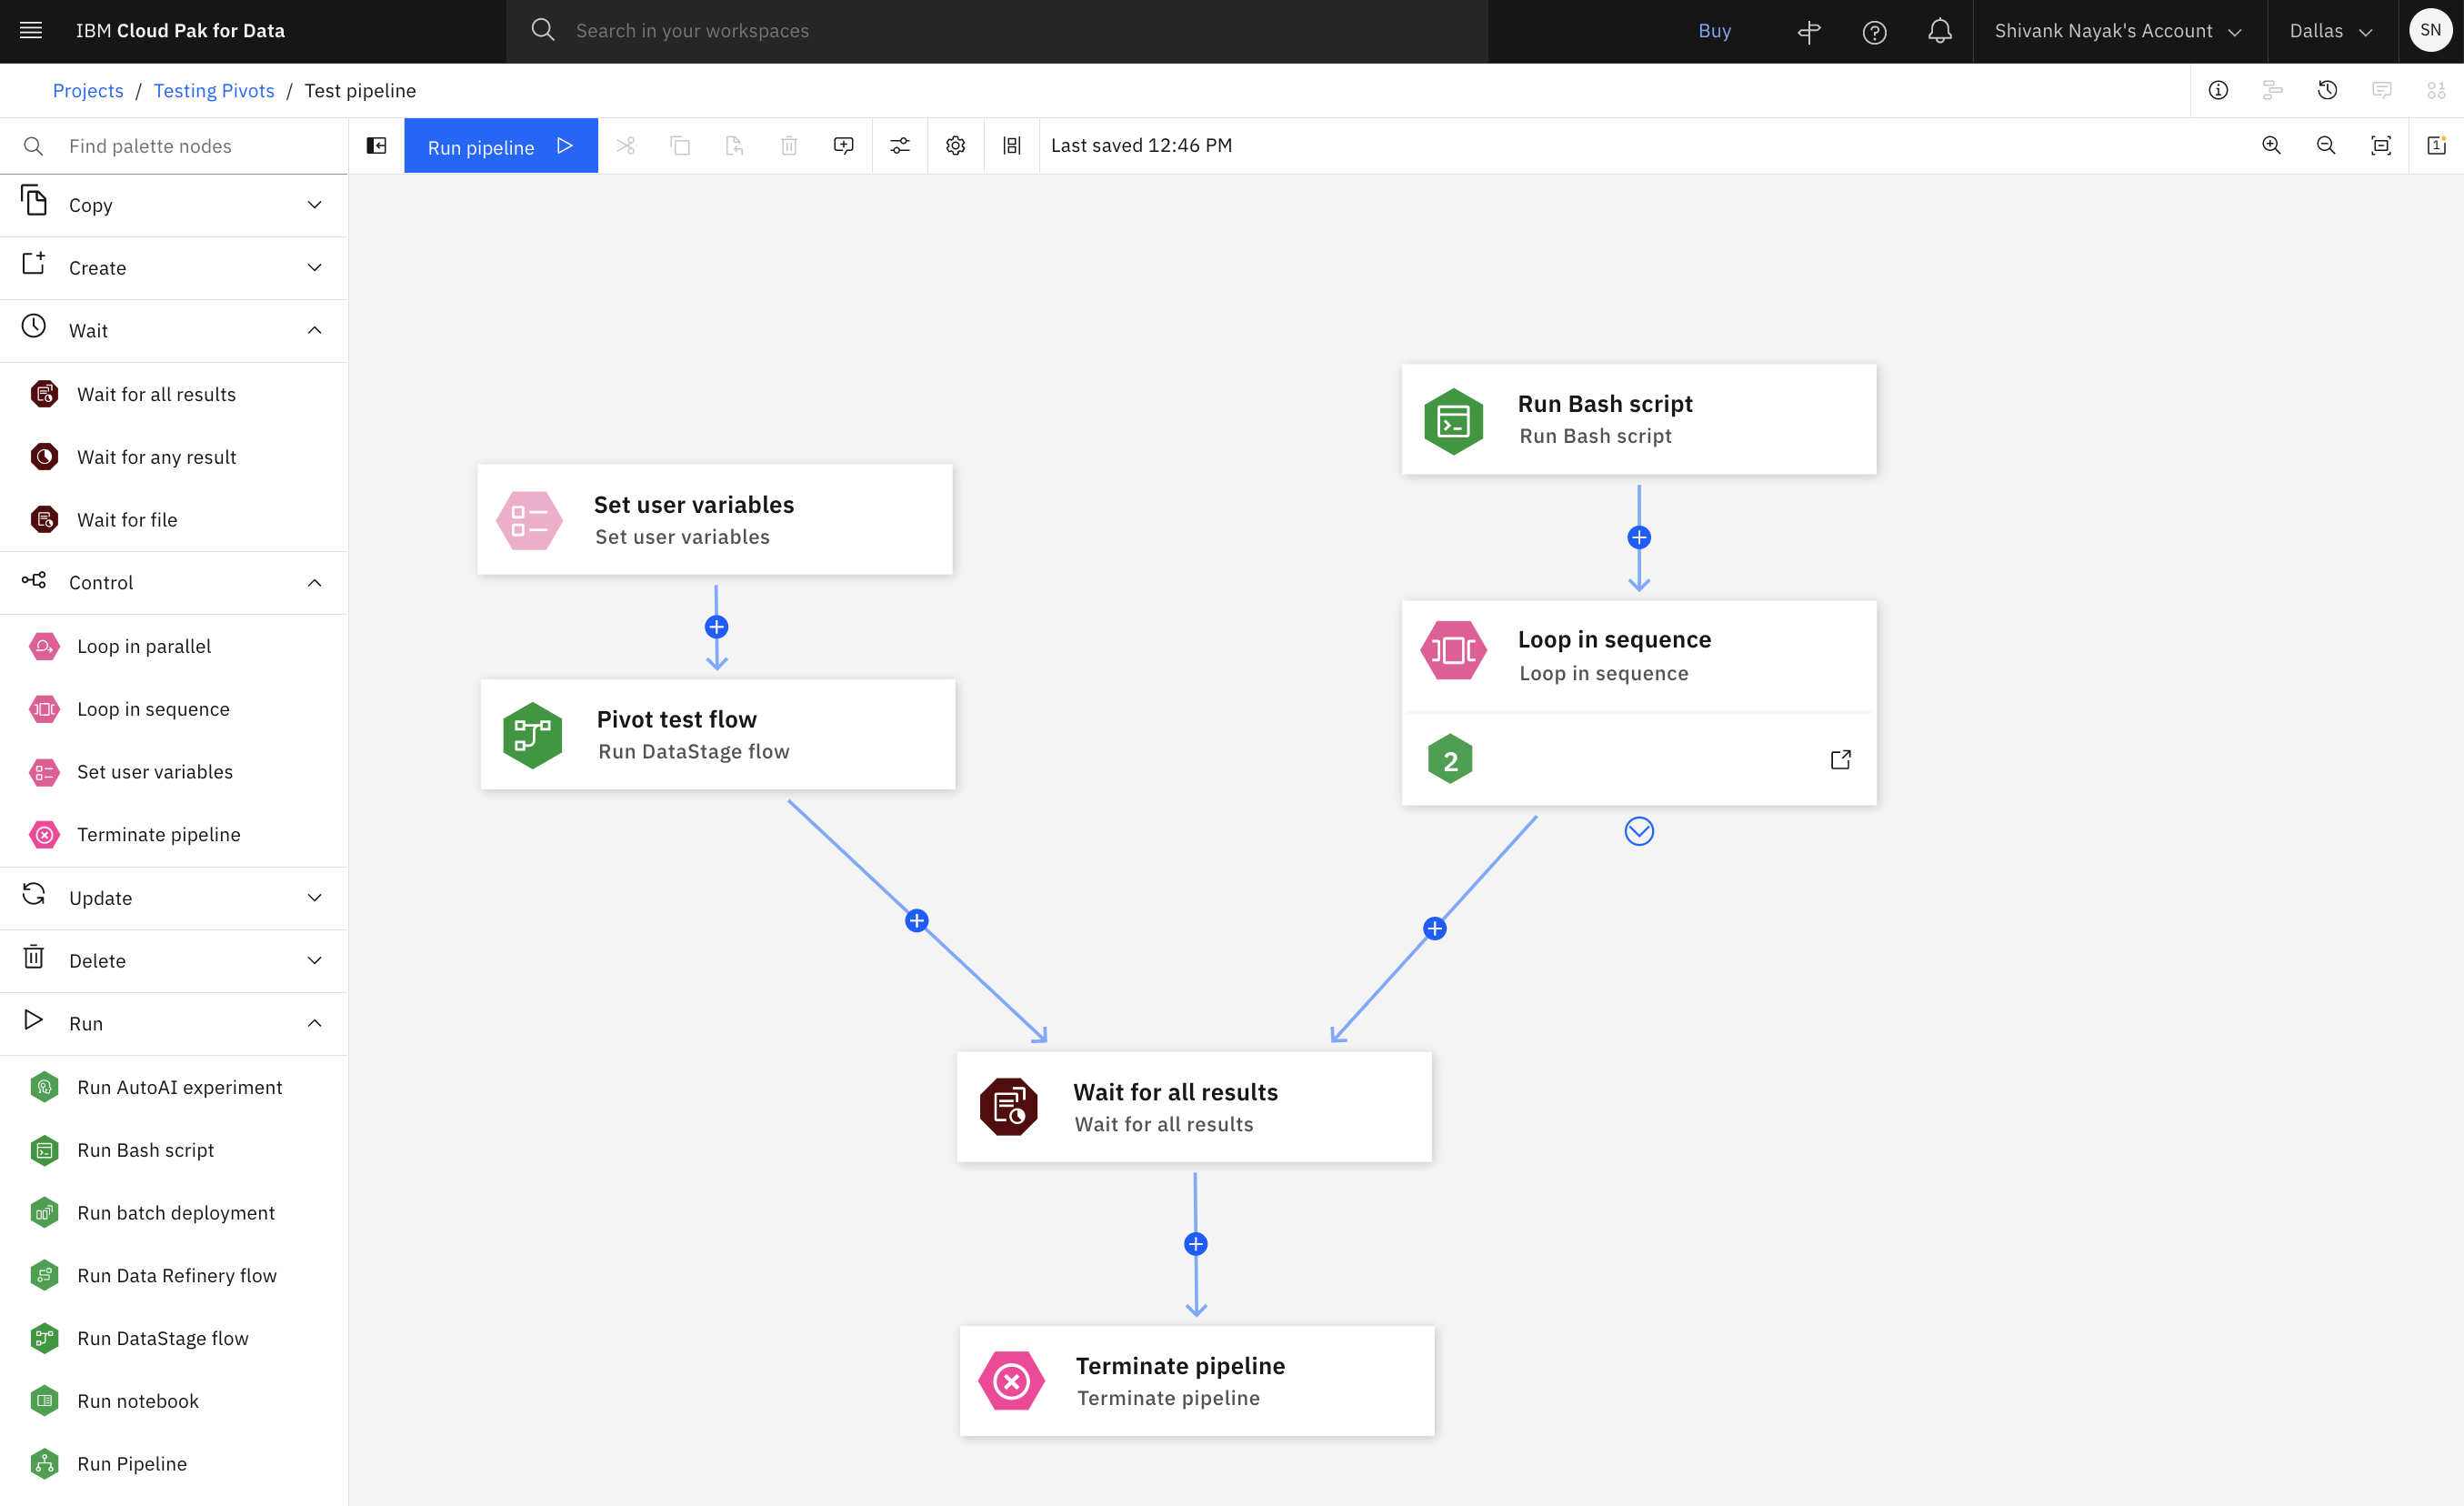Select Run batch deployment palette node

click(x=174, y=1213)
